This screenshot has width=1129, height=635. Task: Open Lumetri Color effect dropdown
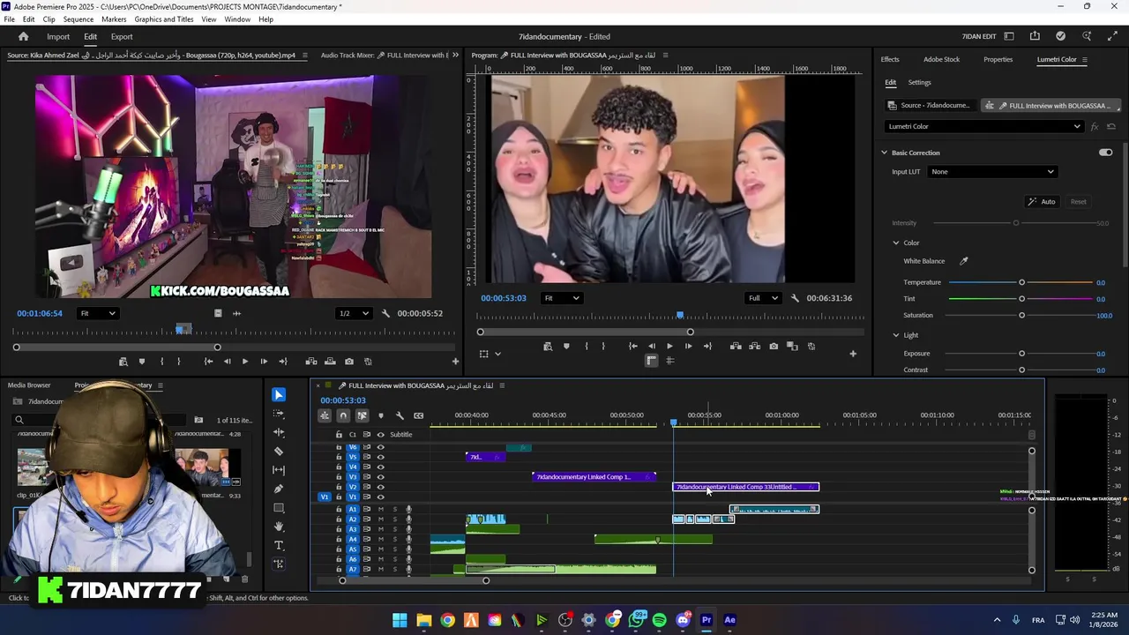pos(983,126)
